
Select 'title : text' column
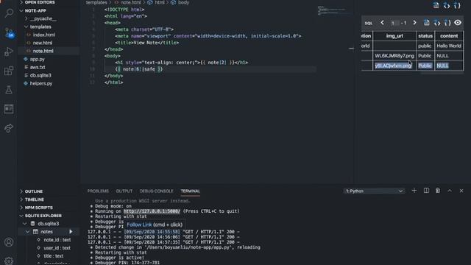pos(54,256)
